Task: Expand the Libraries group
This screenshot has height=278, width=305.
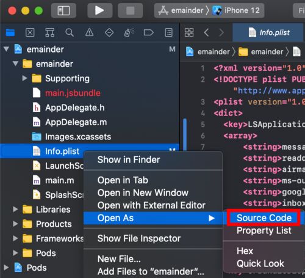Action: (x=15, y=210)
